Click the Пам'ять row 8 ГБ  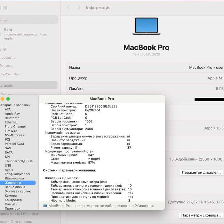[x=220, y=89]
